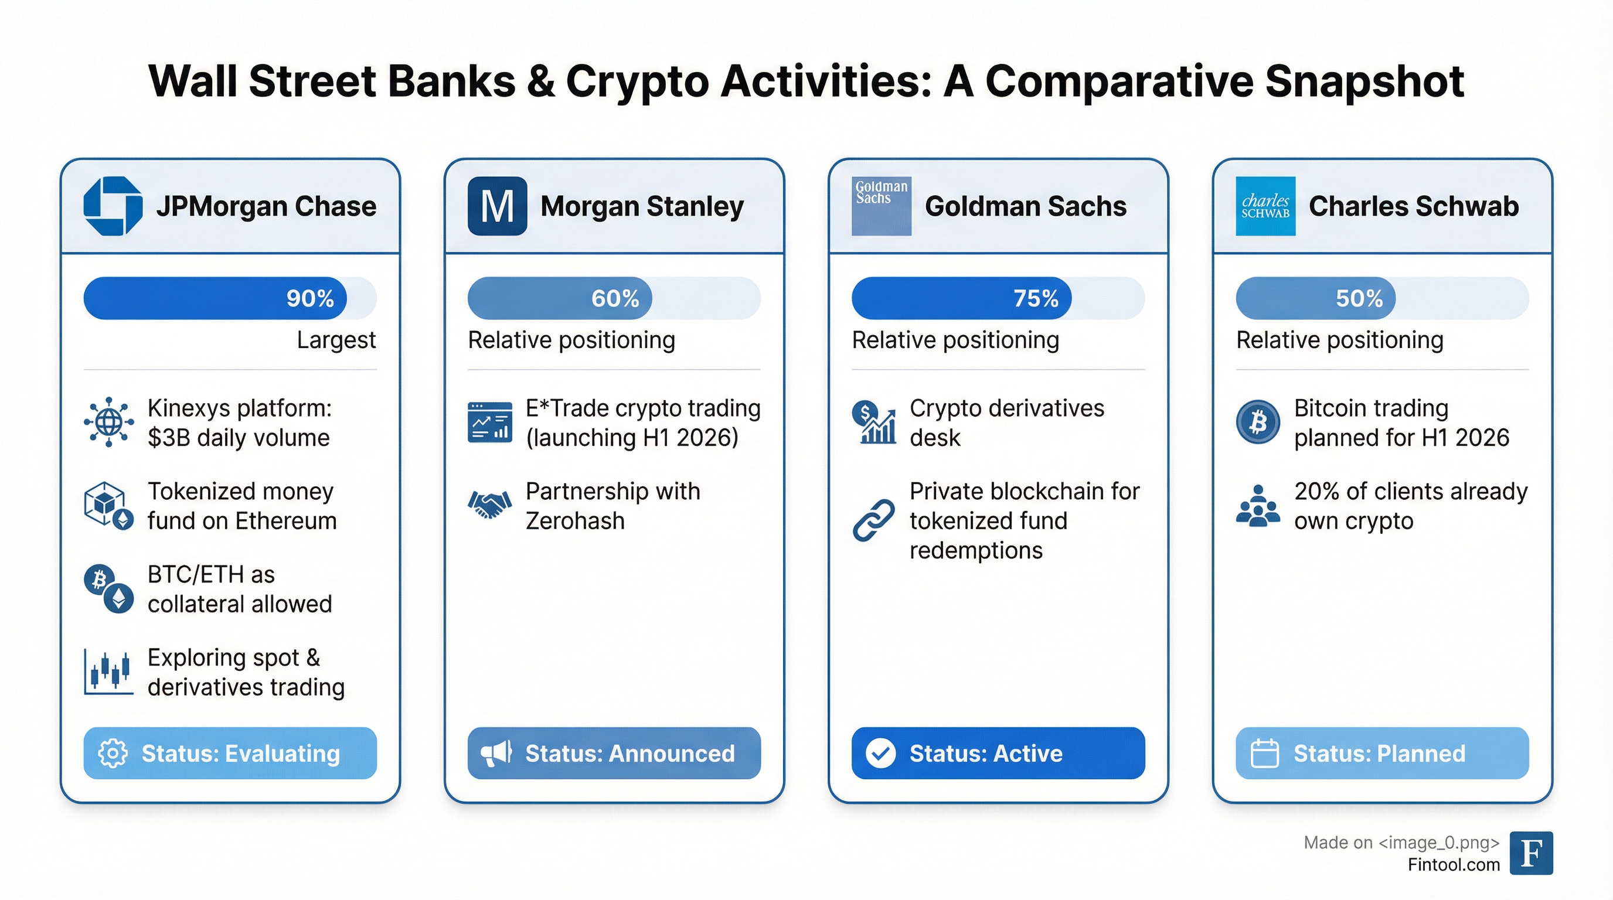Click the handshake icon beside Zerohash partnership
Viewport: 1613px width, 900px height.
(x=489, y=505)
